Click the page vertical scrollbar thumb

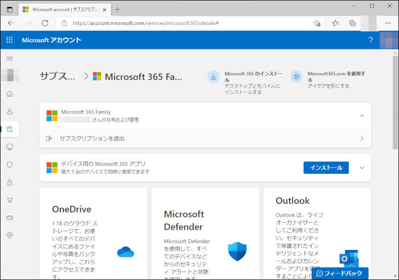tap(395, 103)
